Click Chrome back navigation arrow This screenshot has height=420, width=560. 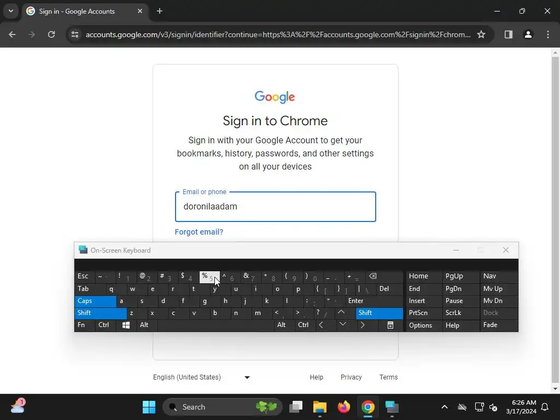pyautogui.click(x=12, y=34)
